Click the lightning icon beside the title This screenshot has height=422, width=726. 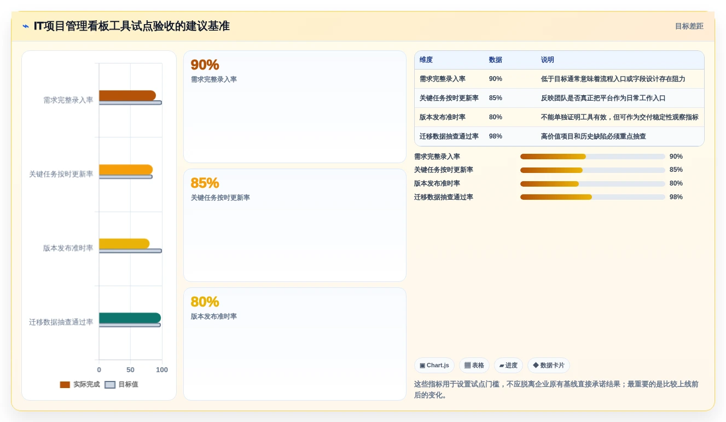point(26,26)
